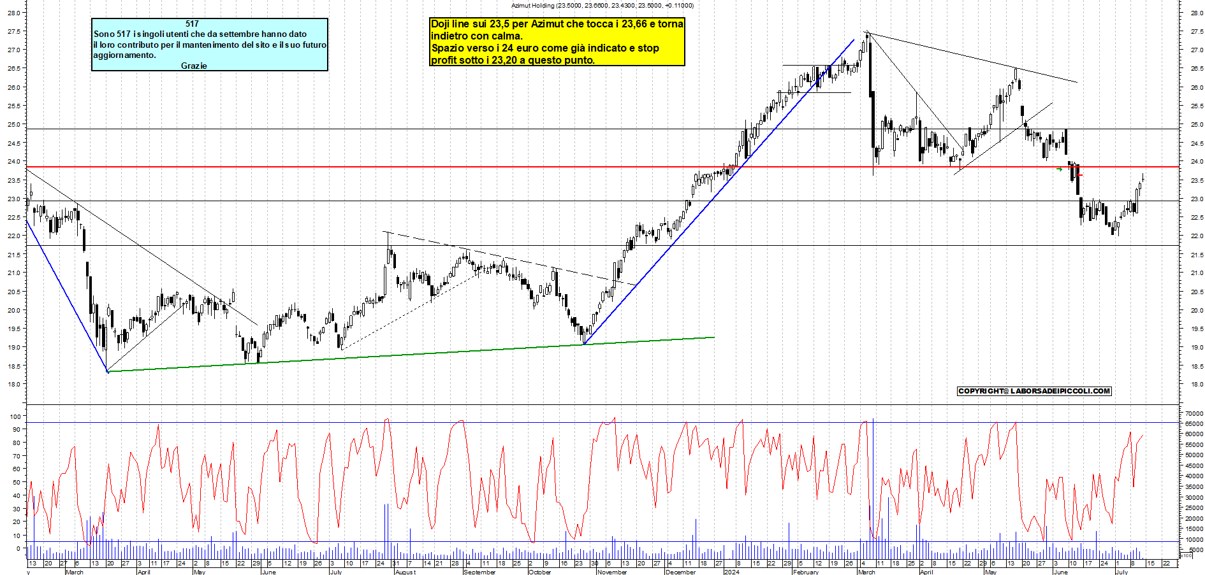The height and width of the screenshot is (575, 1205).
Task: Click the 21.5 value on the right price axis
Action: coord(1197,255)
